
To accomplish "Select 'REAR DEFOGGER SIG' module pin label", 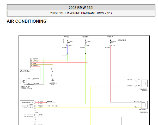I will [27, 106].
